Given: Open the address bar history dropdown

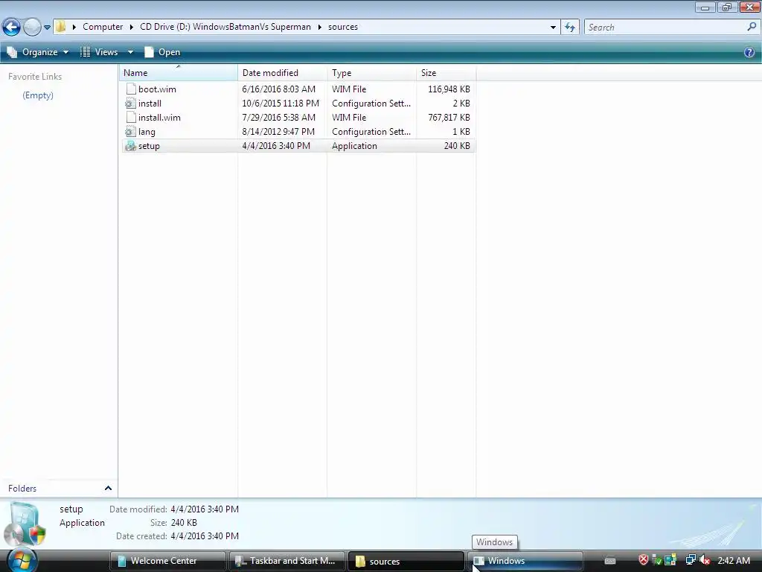Looking at the screenshot, I should pos(553,28).
